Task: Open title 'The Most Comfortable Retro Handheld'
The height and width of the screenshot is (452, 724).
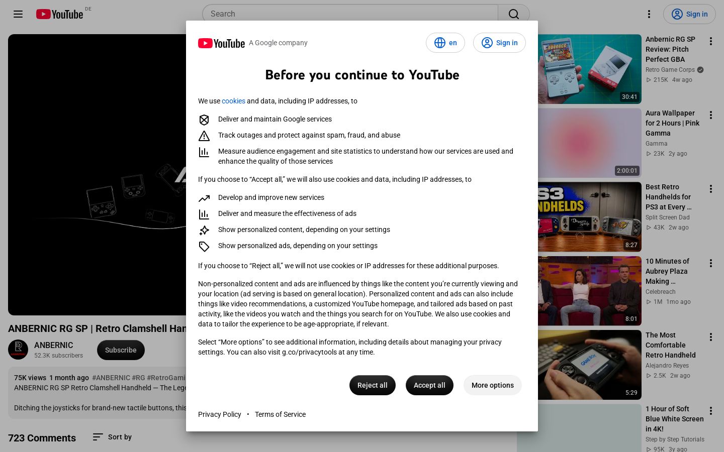Action: (671, 345)
